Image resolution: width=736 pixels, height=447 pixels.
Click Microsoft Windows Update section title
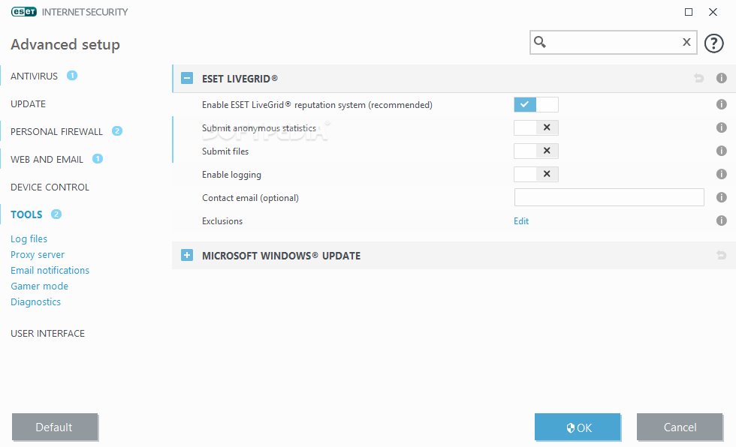[281, 256]
